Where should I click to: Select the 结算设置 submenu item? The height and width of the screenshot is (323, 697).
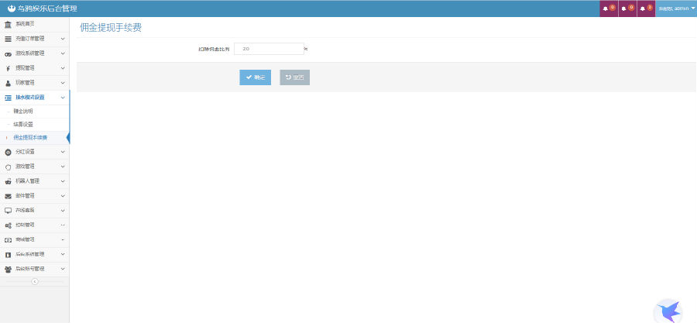[x=23, y=125]
